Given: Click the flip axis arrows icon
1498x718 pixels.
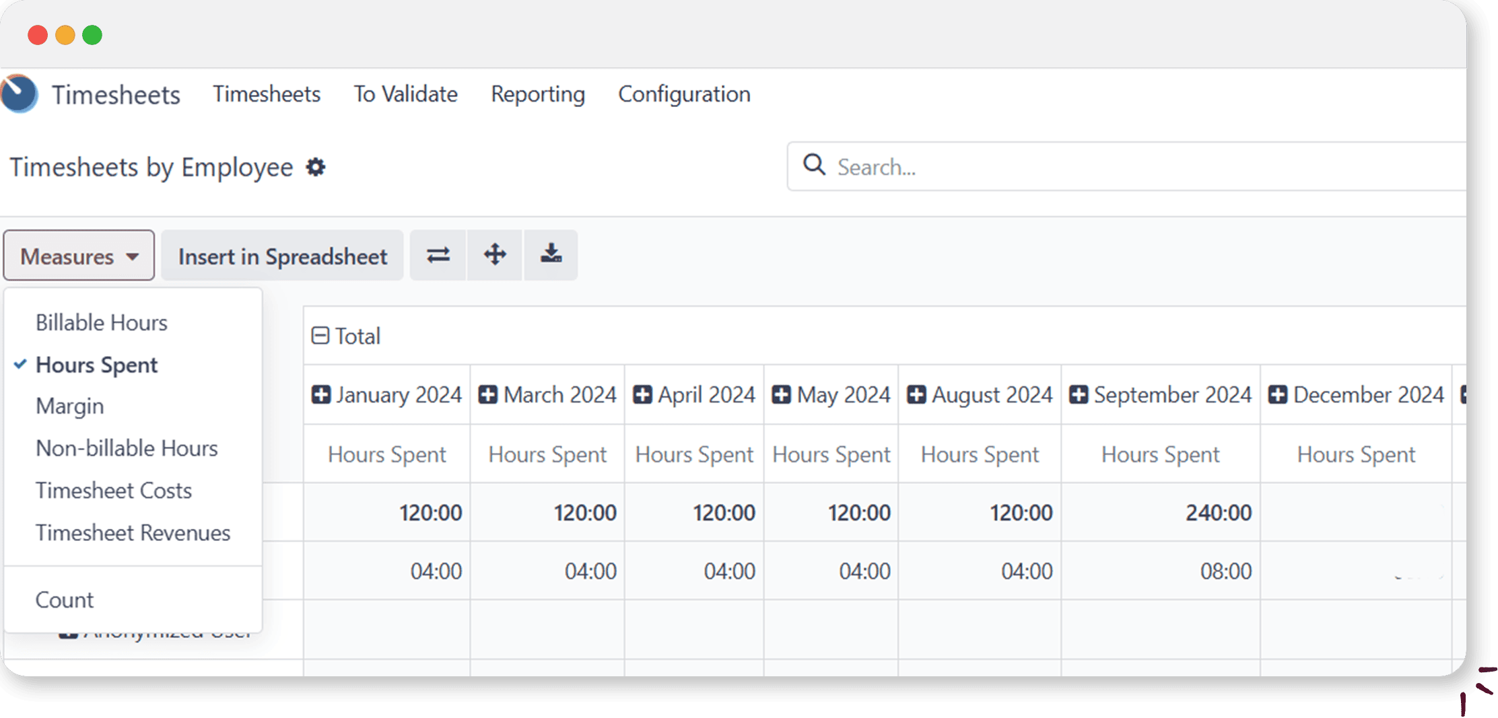Looking at the screenshot, I should (438, 255).
